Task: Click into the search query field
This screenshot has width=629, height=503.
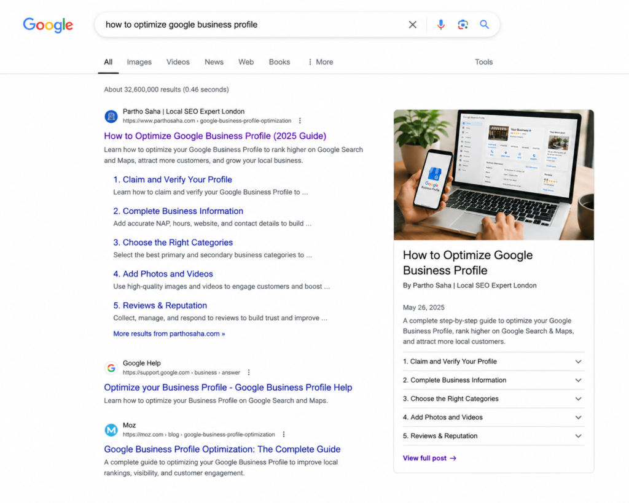Action: click(x=252, y=25)
